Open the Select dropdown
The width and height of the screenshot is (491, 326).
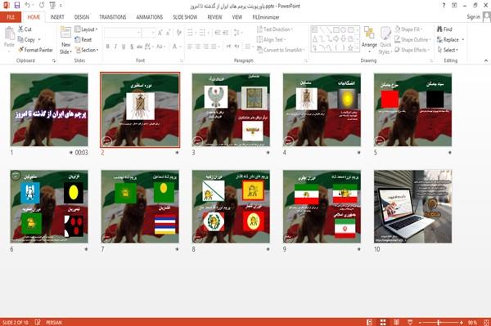(x=448, y=50)
